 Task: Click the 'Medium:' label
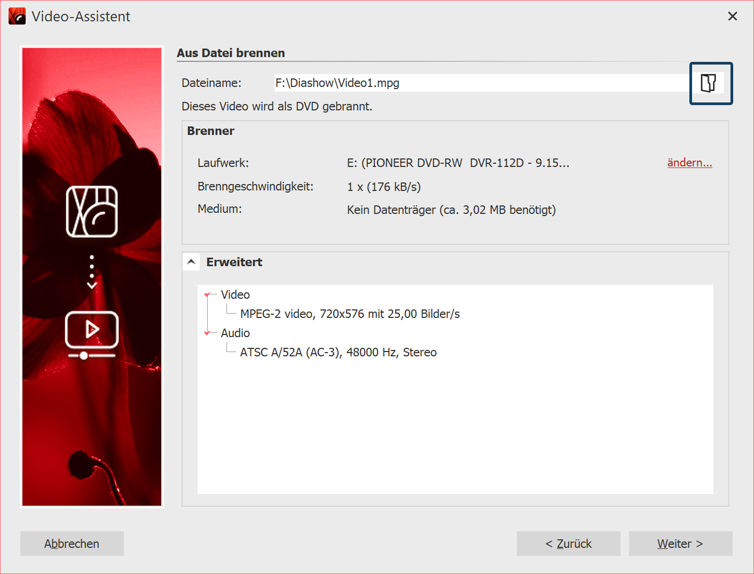click(219, 209)
